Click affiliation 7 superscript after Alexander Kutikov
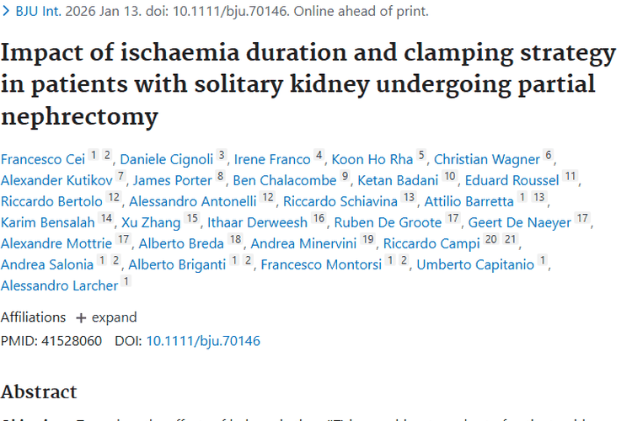 point(121,177)
